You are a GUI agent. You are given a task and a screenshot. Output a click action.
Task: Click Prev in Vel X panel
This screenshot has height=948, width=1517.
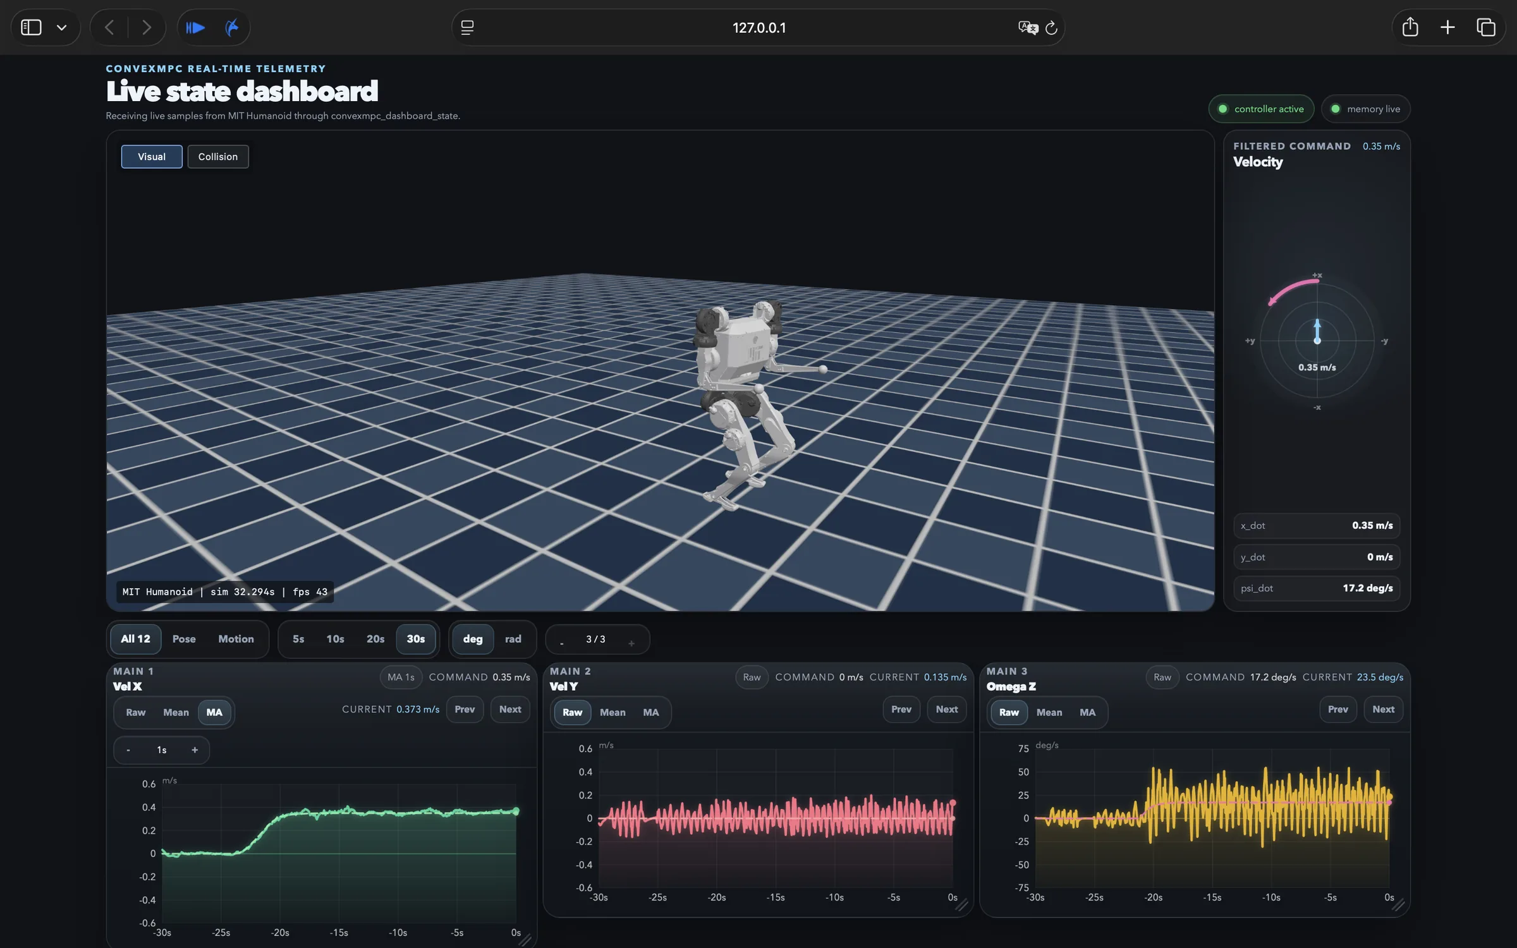[465, 709]
